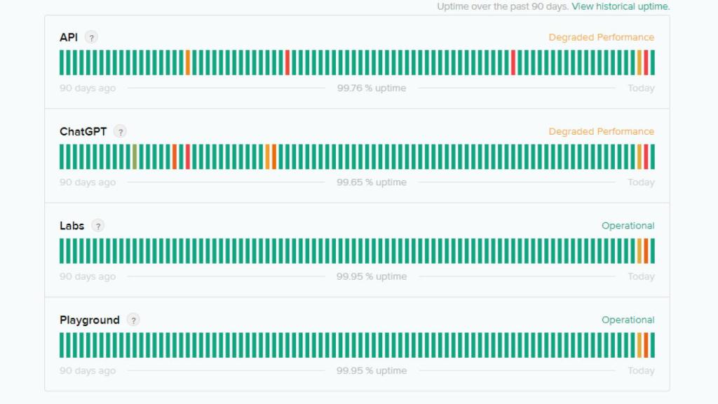The width and height of the screenshot is (718, 404).
Task: Click the first green bar in Labs row
Action: coord(62,251)
